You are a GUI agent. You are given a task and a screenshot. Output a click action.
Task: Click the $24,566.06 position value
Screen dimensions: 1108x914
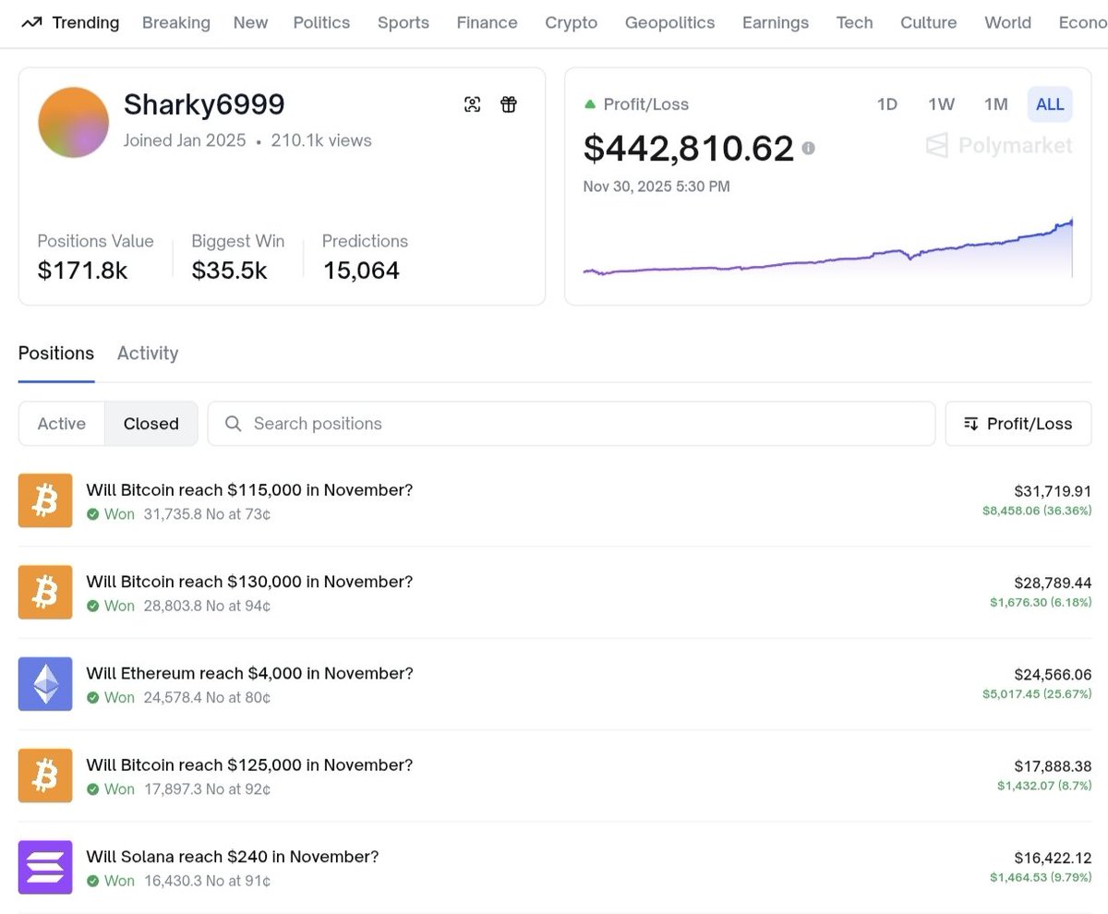1053,675
